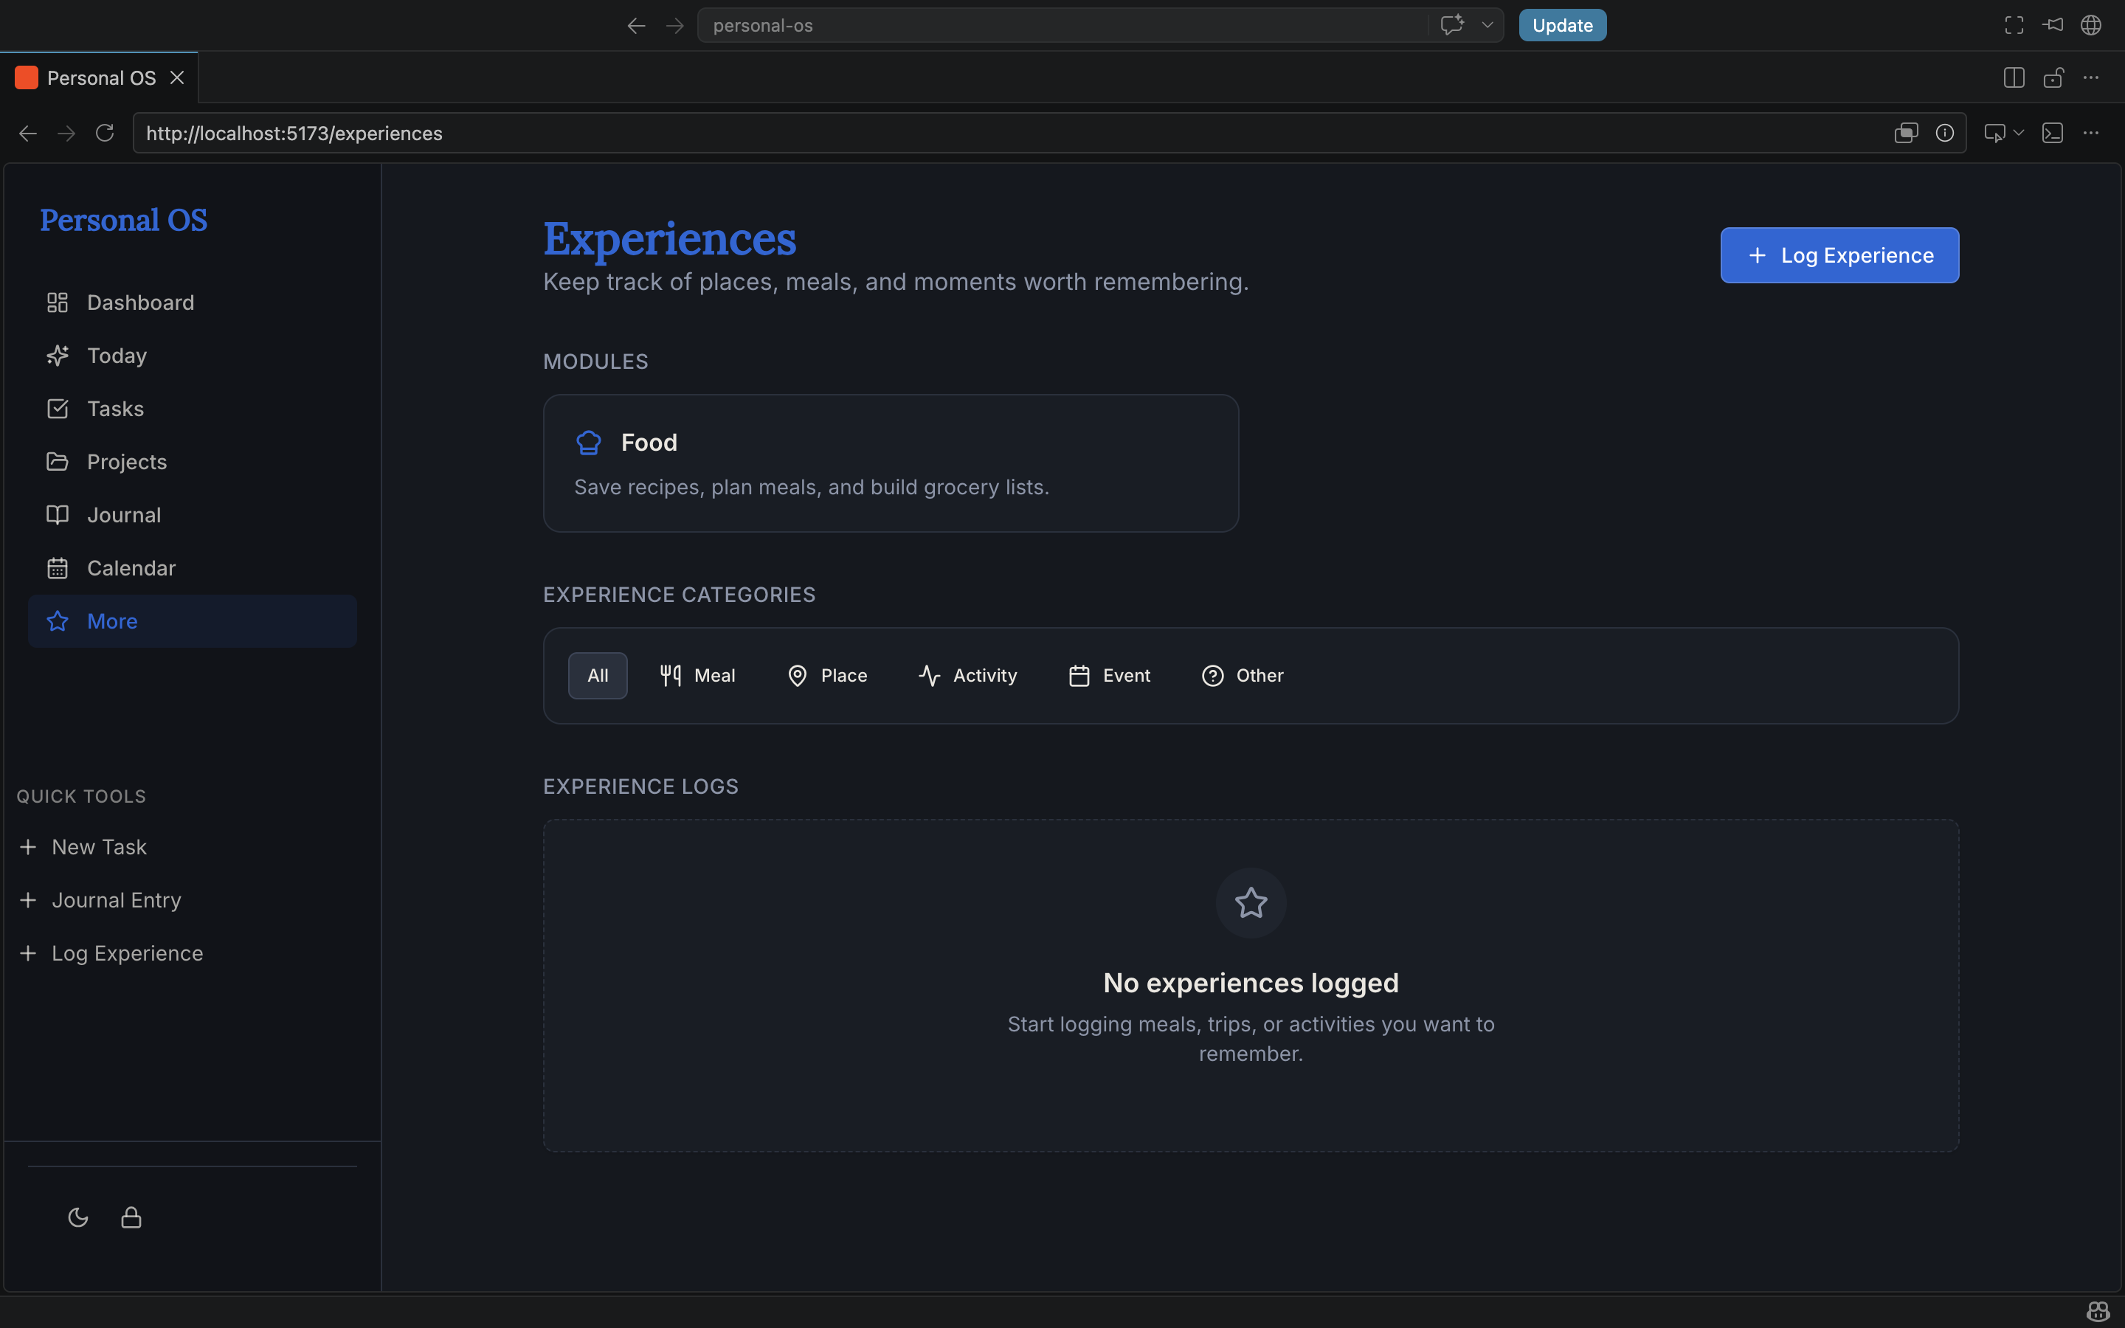The width and height of the screenshot is (2125, 1328).
Task: Click the Copilot icon in status bar
Action: point(2098,1311)
